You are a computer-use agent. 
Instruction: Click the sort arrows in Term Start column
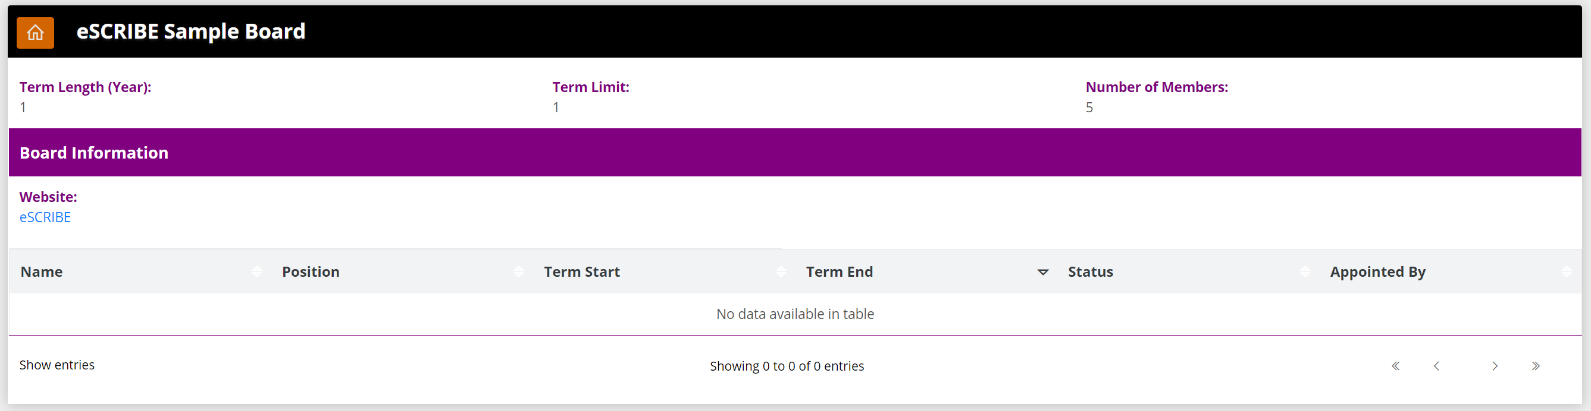tap(781, 272)
